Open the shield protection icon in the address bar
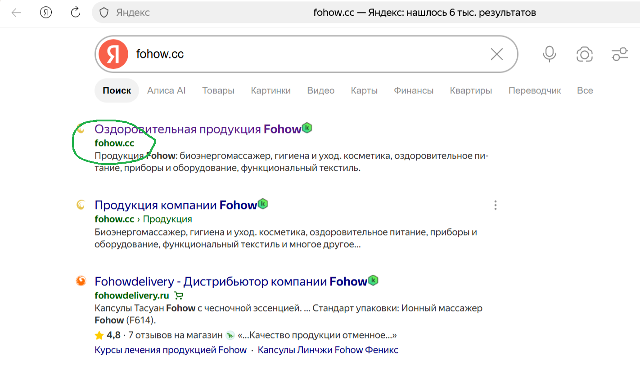 pyautogui.click(x=104, y=13)
